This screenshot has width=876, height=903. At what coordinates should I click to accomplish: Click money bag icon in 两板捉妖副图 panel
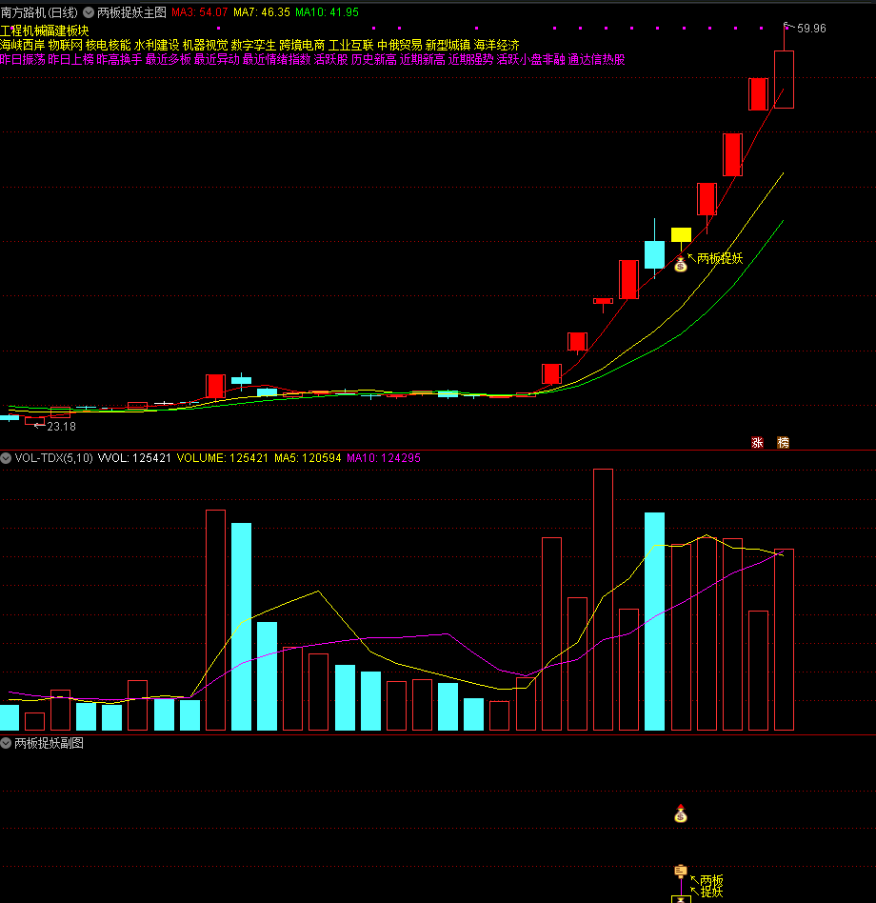tap(680, 813)
